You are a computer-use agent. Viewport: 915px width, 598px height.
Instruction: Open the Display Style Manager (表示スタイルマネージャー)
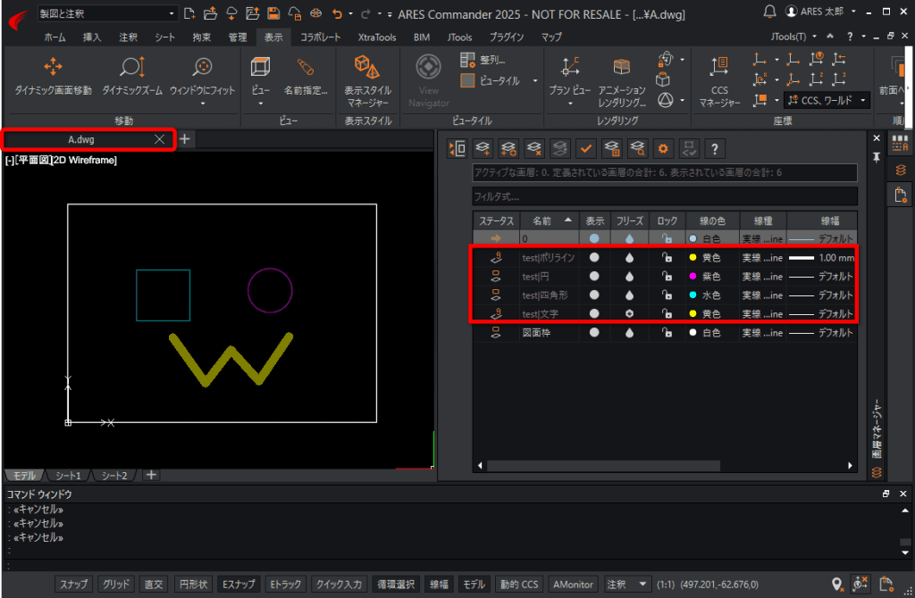click(x=367, y=68)
